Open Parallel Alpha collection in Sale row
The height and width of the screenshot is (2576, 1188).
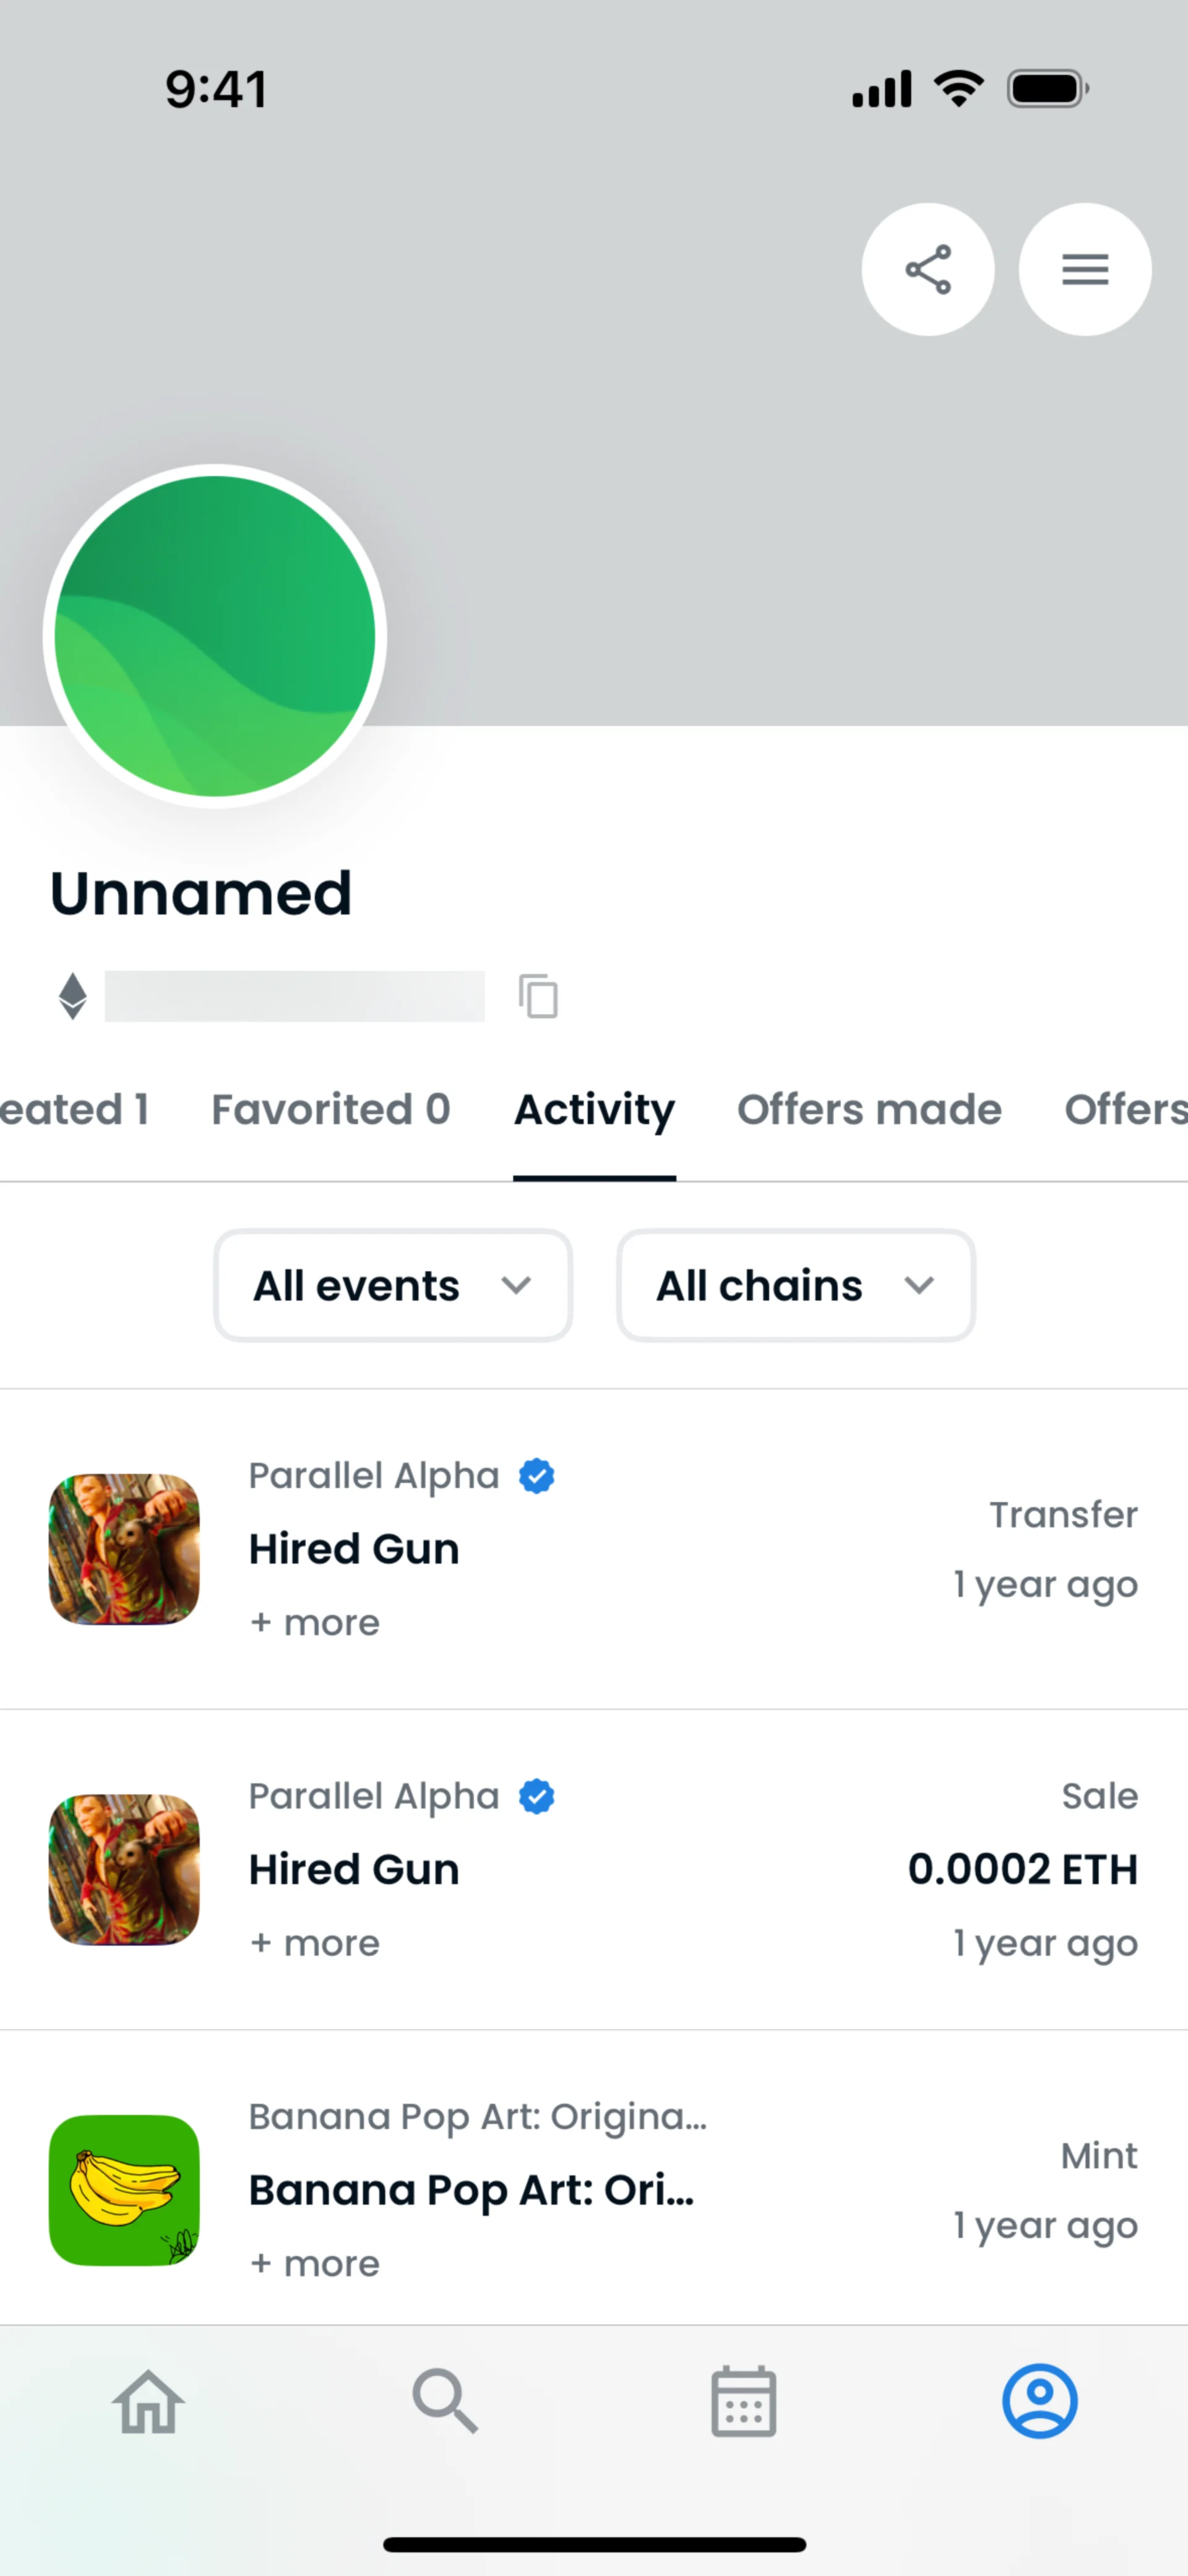[x=374, y=1797]
